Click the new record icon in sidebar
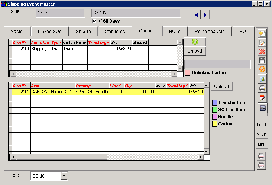 click(262, 33)
